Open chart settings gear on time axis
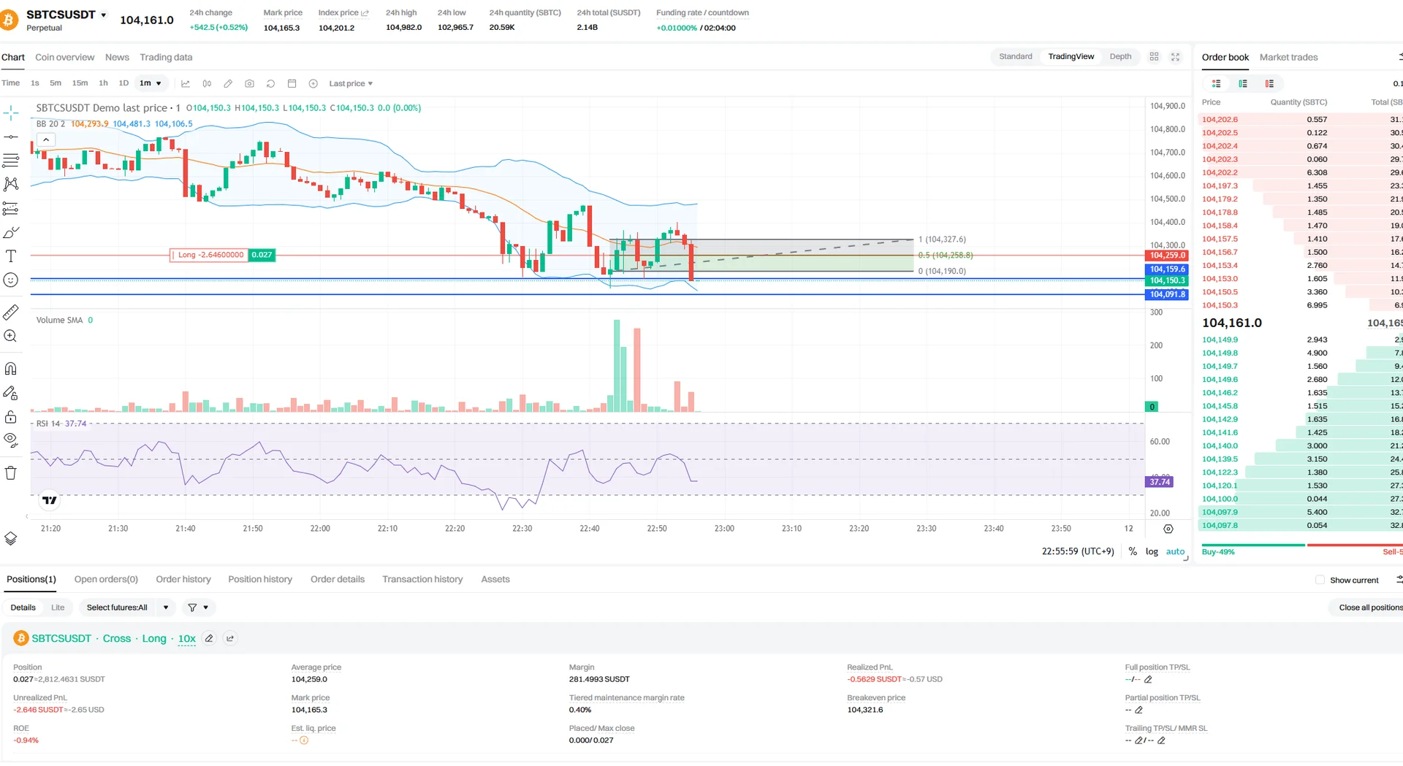This screenshot has height=766, width=1403. [1168, 529]
